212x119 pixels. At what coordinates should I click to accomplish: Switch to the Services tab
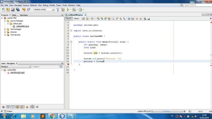(x=24, y=15)
